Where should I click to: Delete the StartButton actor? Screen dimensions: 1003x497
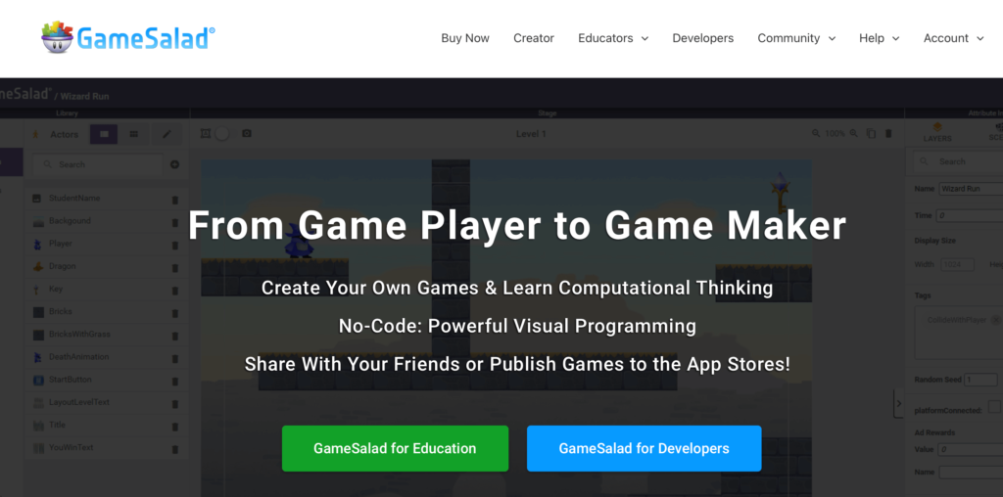pyautogui.click(x=174, y=382)
